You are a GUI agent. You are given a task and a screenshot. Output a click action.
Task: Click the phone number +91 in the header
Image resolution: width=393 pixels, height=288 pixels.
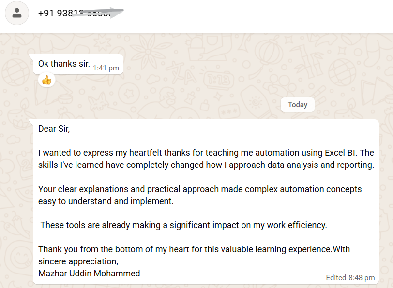73,13
